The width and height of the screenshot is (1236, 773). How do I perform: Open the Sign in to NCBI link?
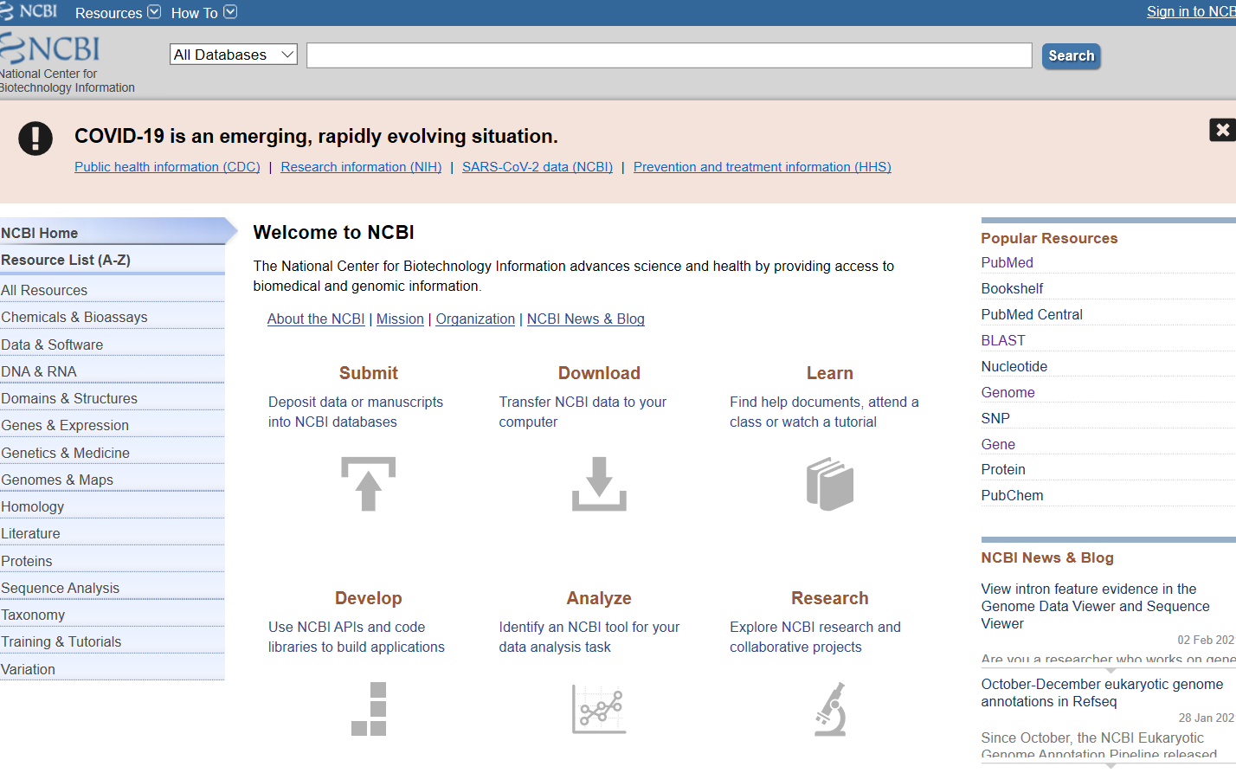[1191, 11]
